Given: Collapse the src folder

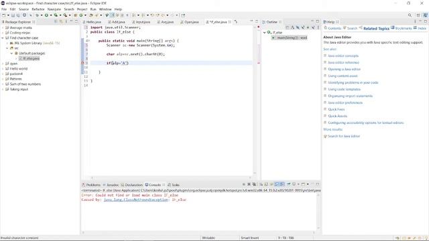Looking at the screenshot, I should click(7, 48).
